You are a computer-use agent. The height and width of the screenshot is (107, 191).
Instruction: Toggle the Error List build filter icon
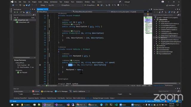coord(71,91)
